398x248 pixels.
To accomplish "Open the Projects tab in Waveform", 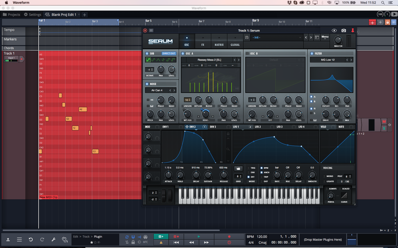I will click(x=11, y=15).
